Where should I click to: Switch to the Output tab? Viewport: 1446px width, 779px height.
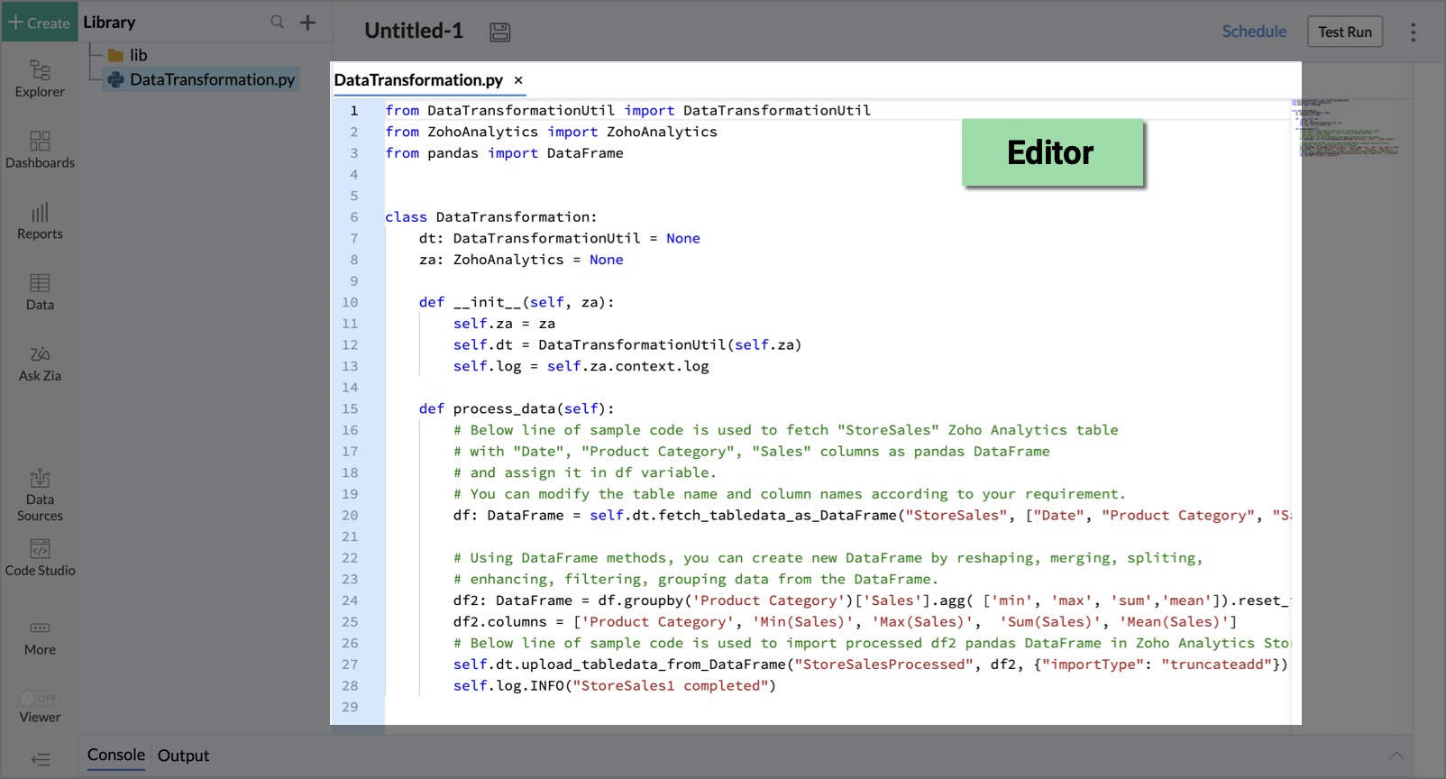pos(183,756)
